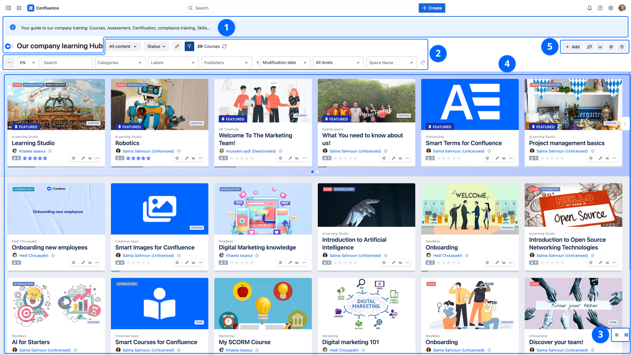
Task: Expand the All content dropdown
Action: point(123,46)
